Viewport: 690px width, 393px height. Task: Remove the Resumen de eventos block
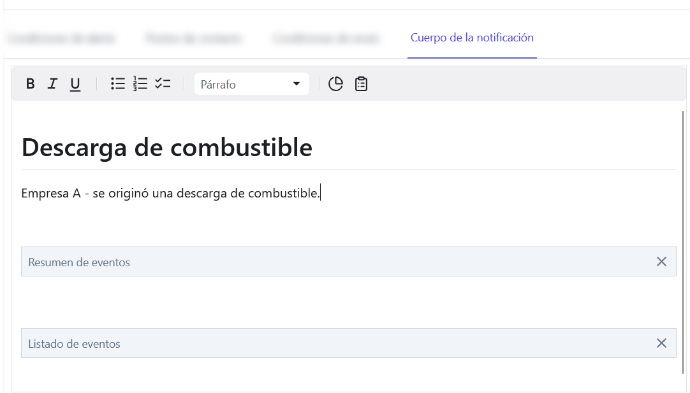click(x=661, y=262)
